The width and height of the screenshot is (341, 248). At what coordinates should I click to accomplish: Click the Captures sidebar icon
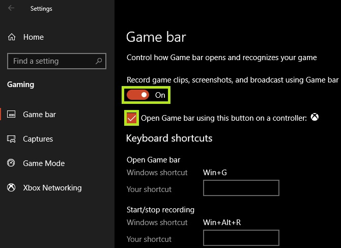[x=11, y=139]
